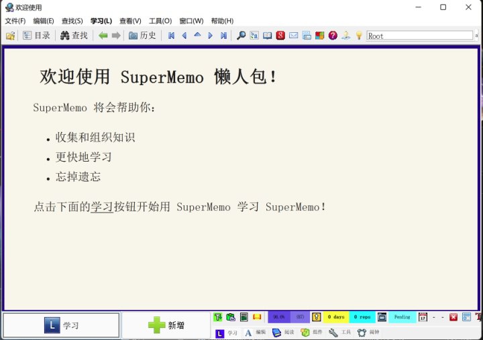Open help with the question mark icon

pyautogui.click(x=333, y=36)
